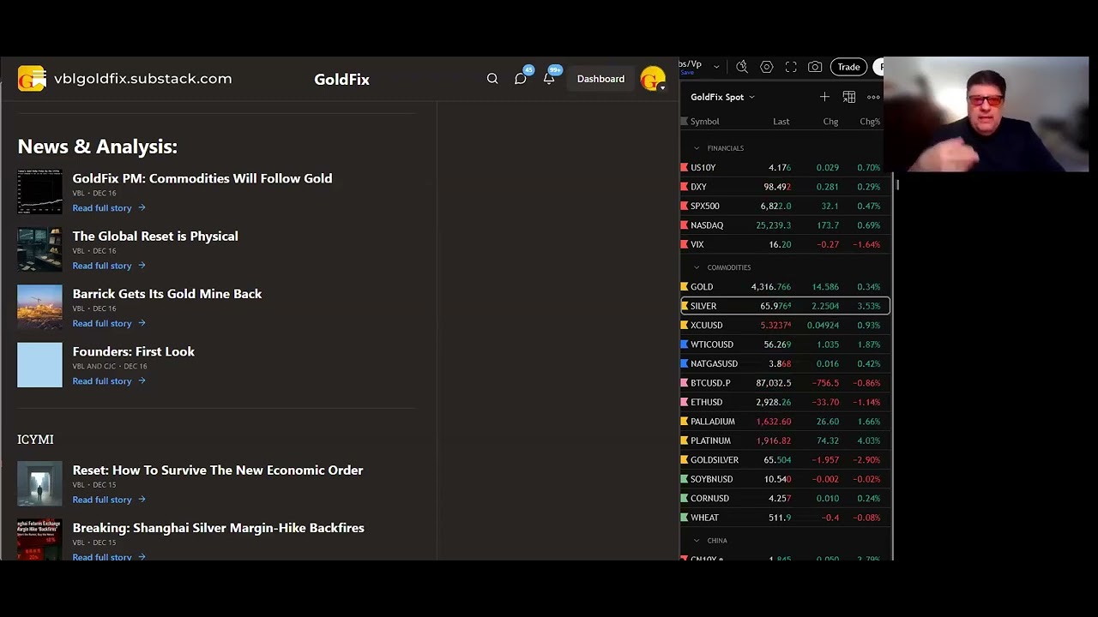The height and width of the screenshot is (617, 1098).
Task: Select the WHEAT symbol row
Action: [x=785, y=518]
